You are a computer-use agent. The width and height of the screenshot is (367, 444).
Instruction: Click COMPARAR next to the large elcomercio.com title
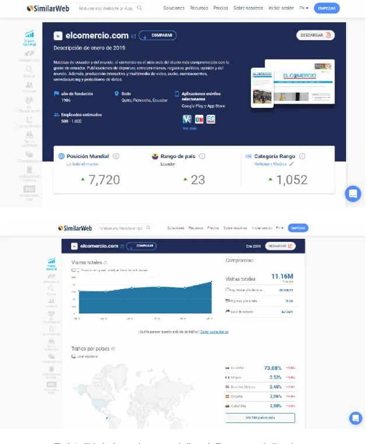(x=158, y=36)
